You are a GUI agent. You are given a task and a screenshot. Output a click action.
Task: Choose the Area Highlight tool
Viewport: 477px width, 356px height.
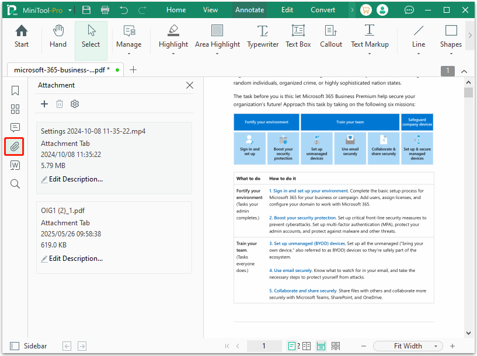tap(217, 36)
